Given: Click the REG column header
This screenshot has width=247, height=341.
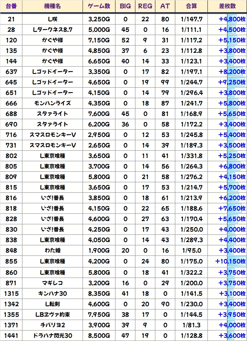Looking at the screenshot, I should click(x=145, y=6).
